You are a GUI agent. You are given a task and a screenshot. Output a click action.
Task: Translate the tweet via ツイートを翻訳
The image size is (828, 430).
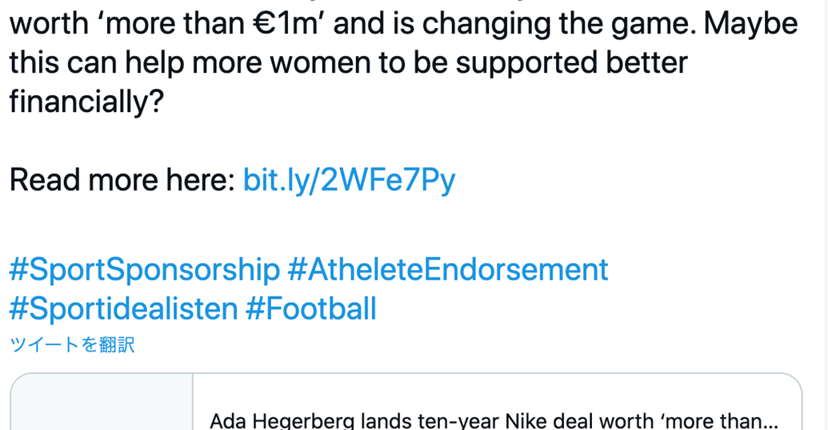(72, 344)
